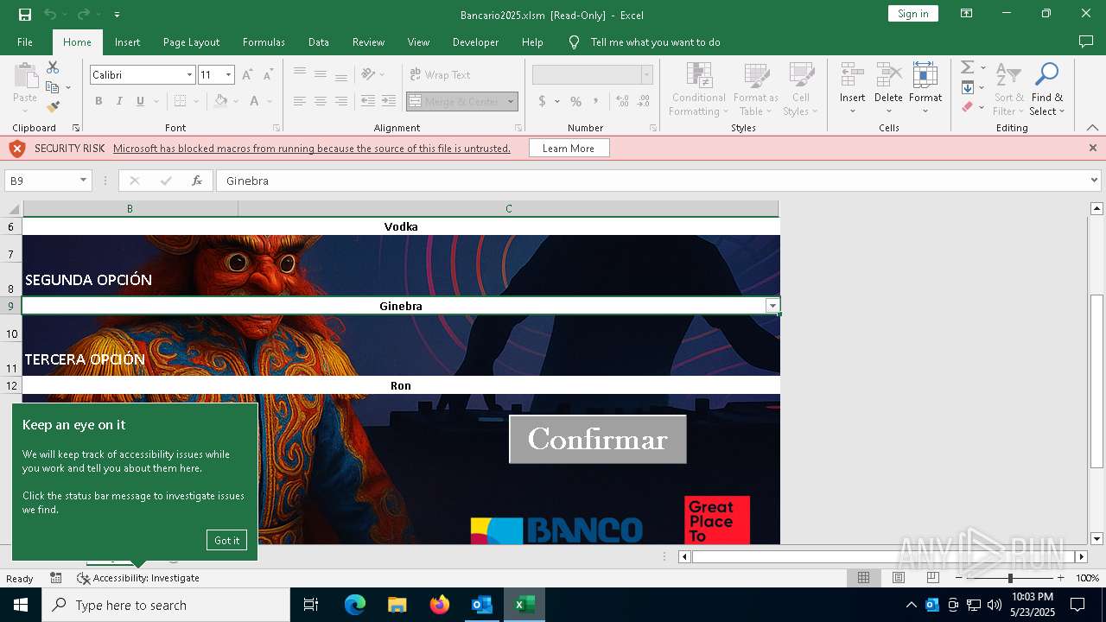Click the Confirmar button
The height and width of the screenshot is (622, 1106).
click(x=597, y=439)
